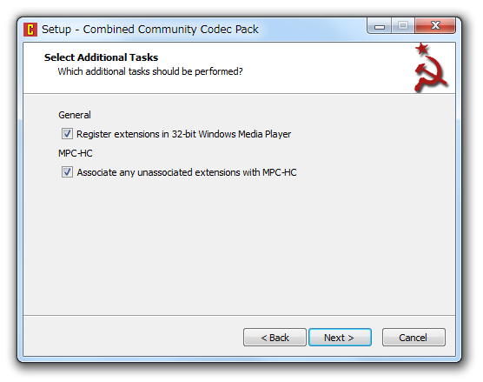Uncheck Associate unassociated extensions with MPC-HC box
483x382 pixels.
tap(67, 172)
